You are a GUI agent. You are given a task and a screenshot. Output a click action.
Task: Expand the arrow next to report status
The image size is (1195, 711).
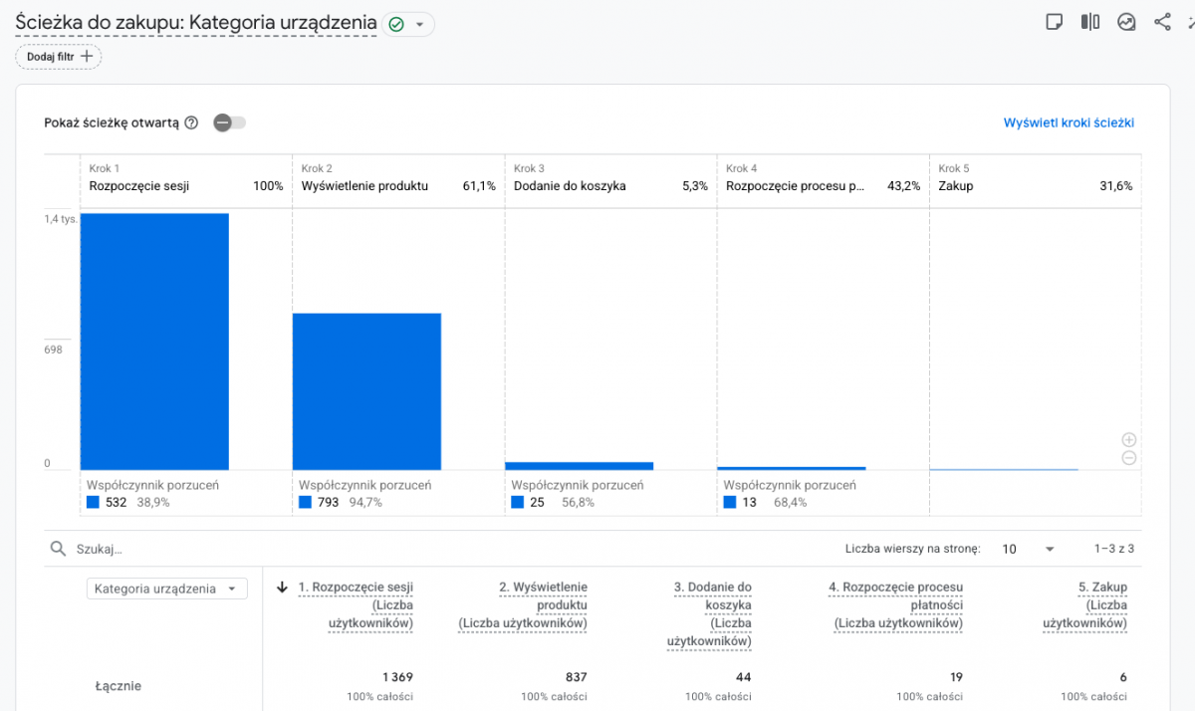(x=419, y=25)
